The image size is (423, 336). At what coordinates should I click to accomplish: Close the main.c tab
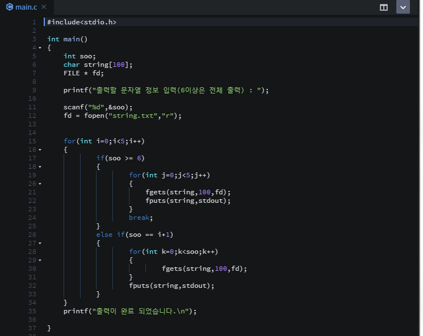44,7
